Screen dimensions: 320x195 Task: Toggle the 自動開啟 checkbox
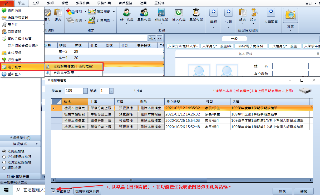pos(53,191)
